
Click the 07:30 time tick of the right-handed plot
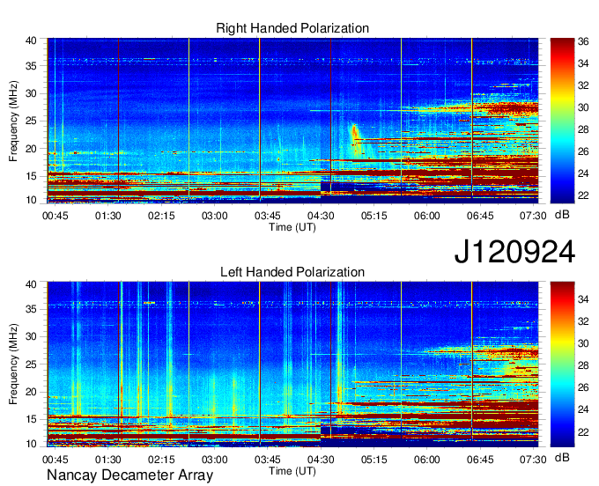click(x=533, y=216)
